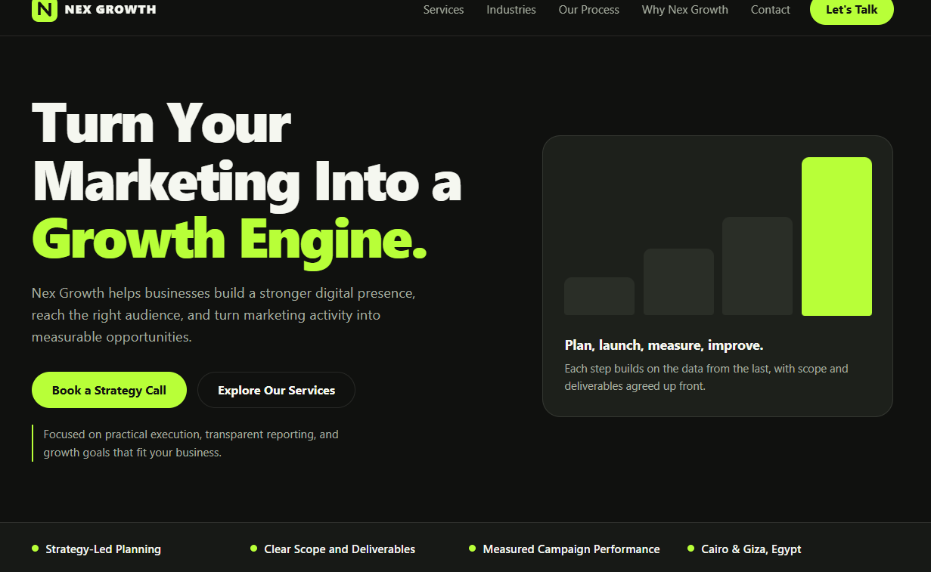Click the tallest green chart bar
Image resolution: width=931 pixels, height=572 pixels.
point(836,236)
